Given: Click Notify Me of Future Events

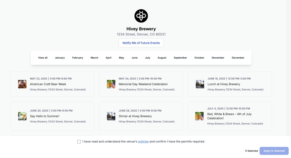Looking at the screenshot, I should tap(141, 43).
